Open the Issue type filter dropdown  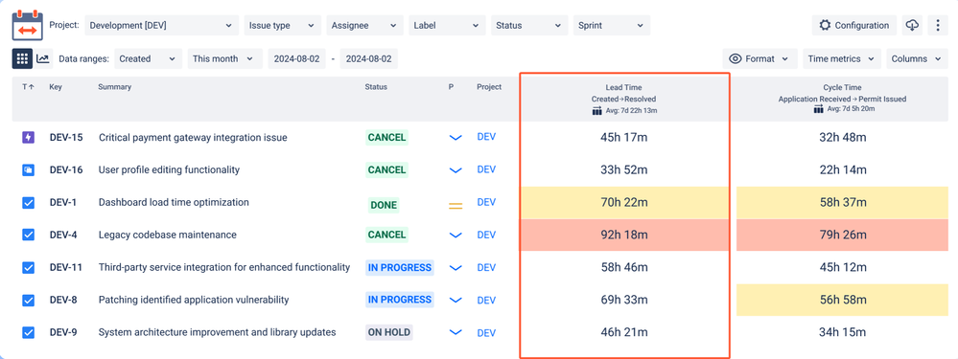coord(282,26)
